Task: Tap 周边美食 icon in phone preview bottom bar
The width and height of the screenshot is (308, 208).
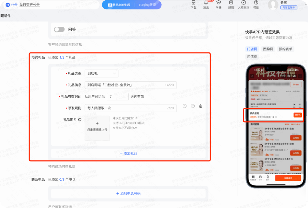Action: click(253, 177)
